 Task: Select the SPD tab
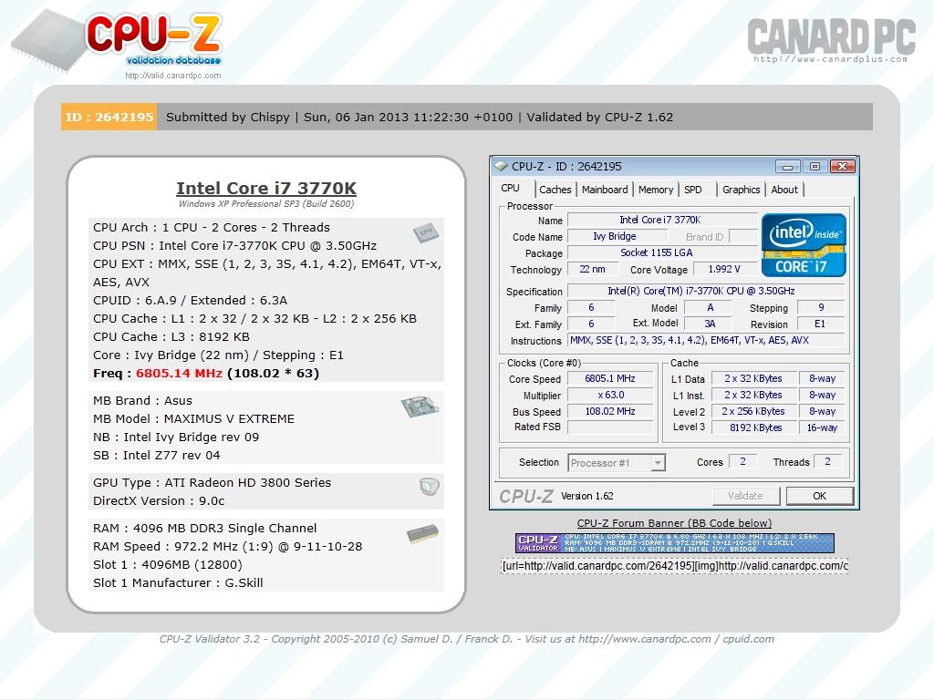point(693,190)
